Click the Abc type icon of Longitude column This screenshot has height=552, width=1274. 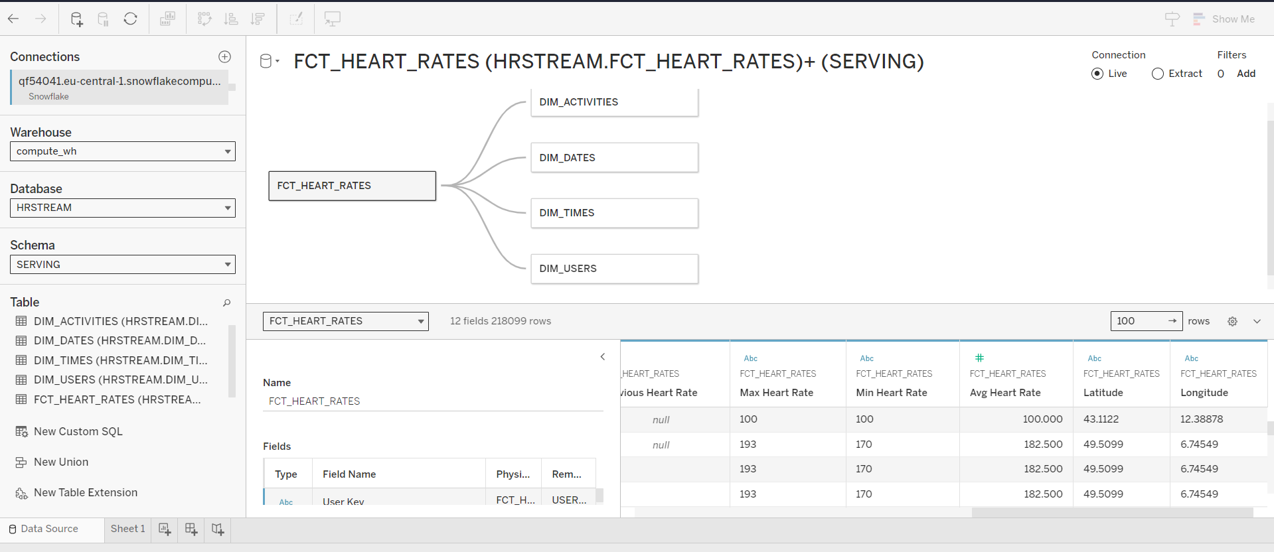coord(1191,358)
